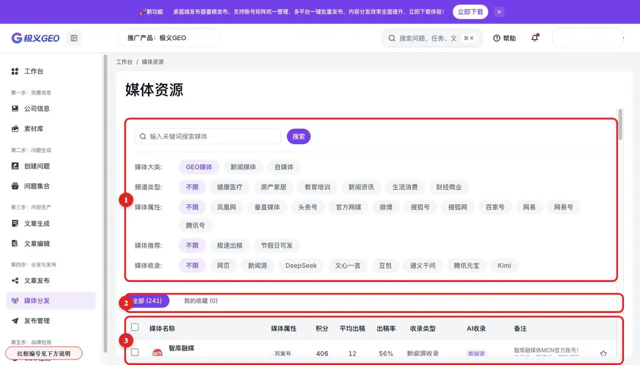Filter channel type by 生活消费
This screenshot has height=365, width=640.
coord(405,187)
